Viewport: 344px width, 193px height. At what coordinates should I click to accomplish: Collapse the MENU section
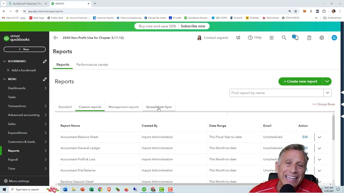point(5,79)
